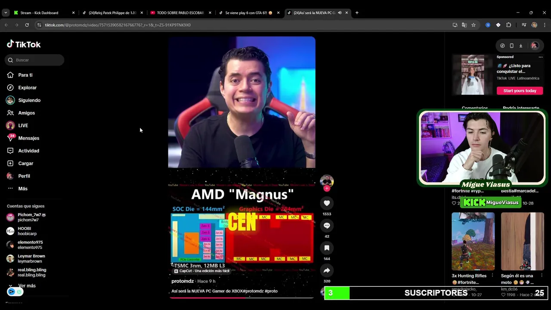Save video with bookmark icon

click(327, 248)
